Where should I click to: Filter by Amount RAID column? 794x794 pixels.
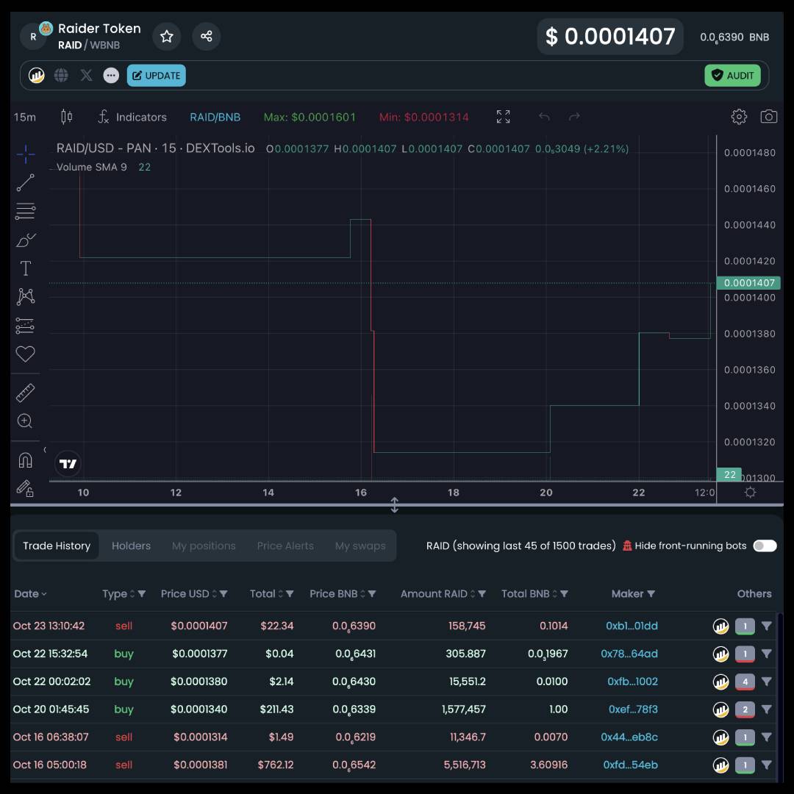point(482,594)
